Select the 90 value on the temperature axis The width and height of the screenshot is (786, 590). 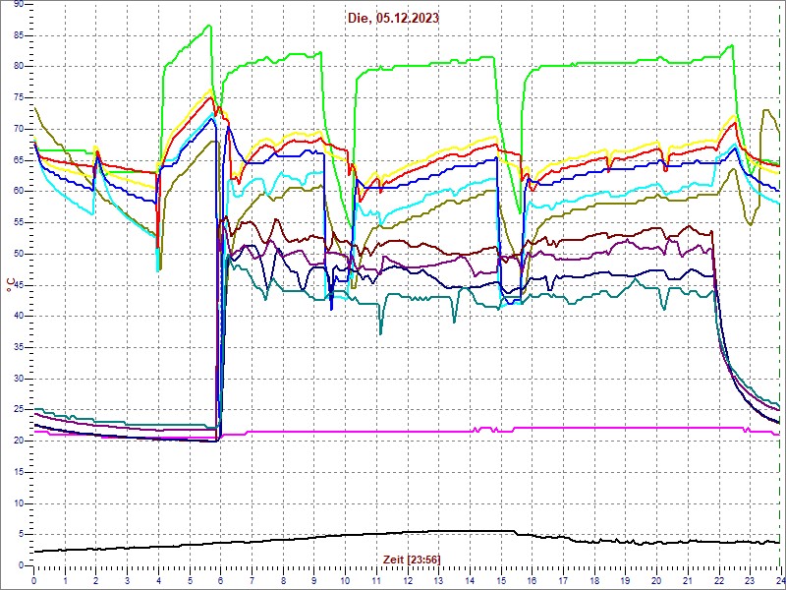(18, 4)
